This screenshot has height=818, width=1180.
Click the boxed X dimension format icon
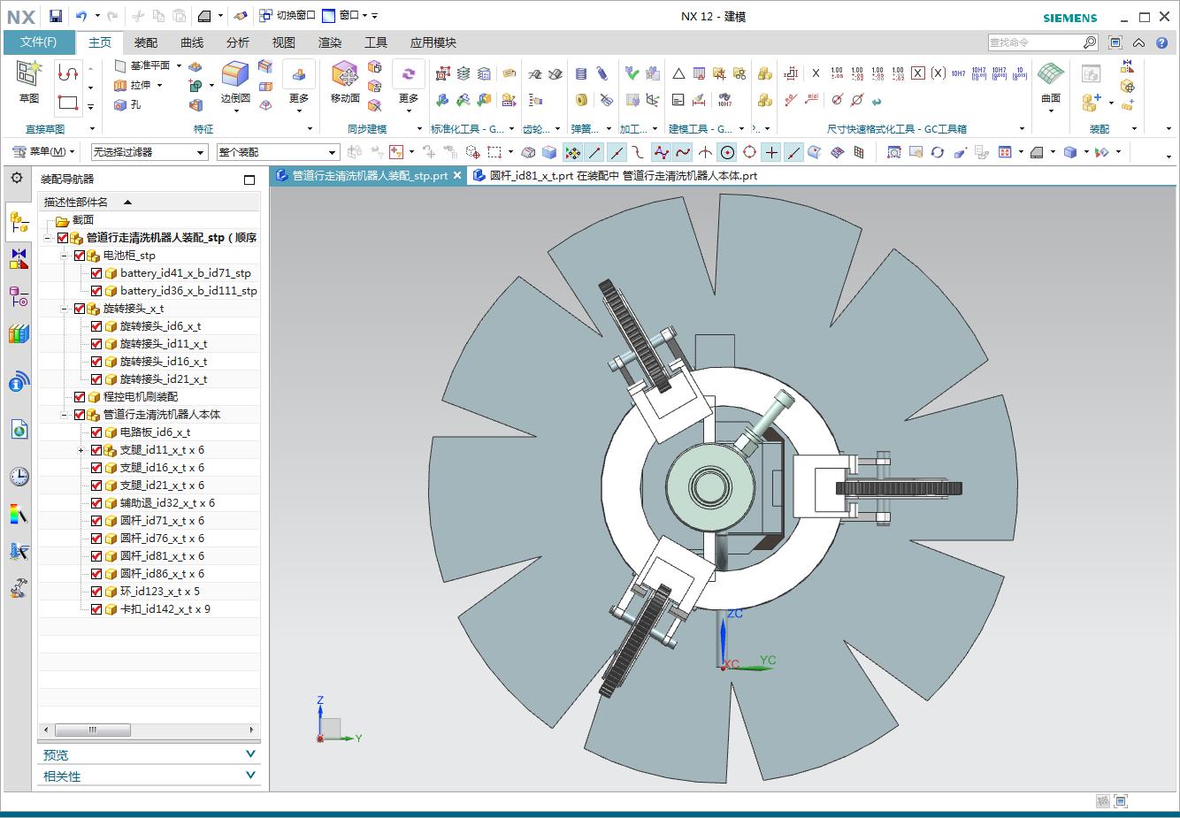(918, 73)
